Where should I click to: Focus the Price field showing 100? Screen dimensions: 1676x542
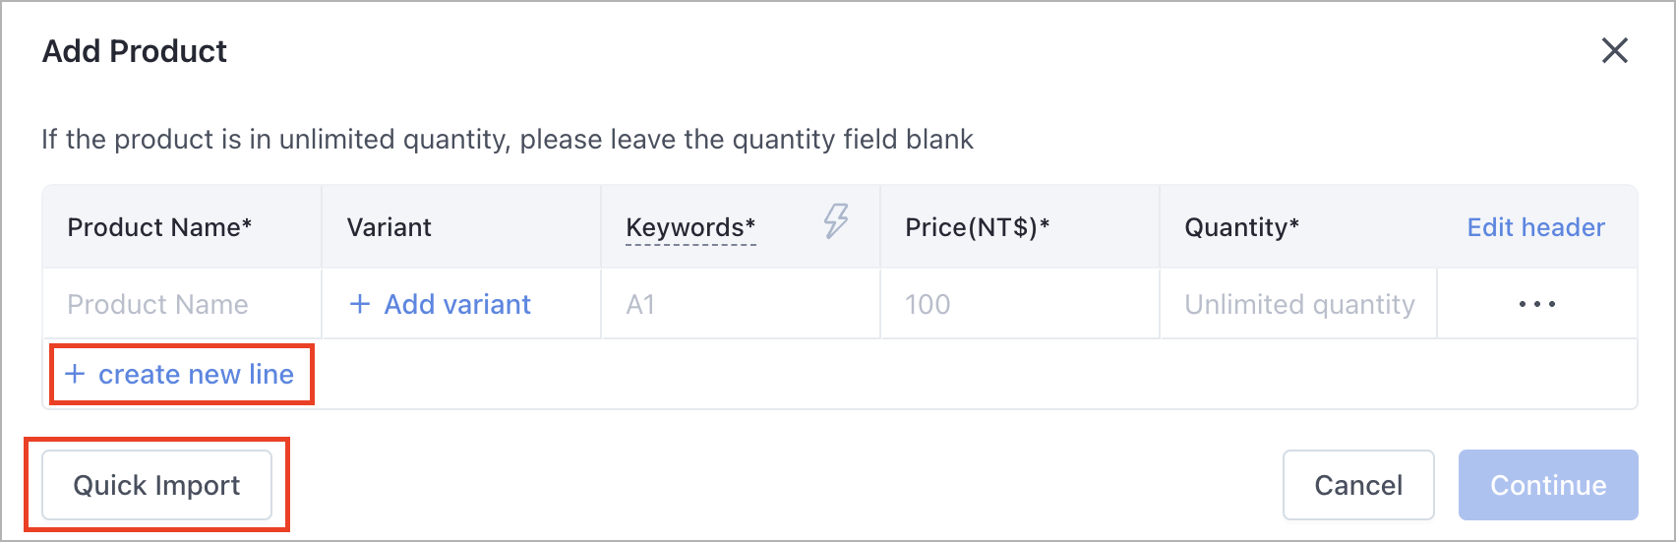(1020, 304)
